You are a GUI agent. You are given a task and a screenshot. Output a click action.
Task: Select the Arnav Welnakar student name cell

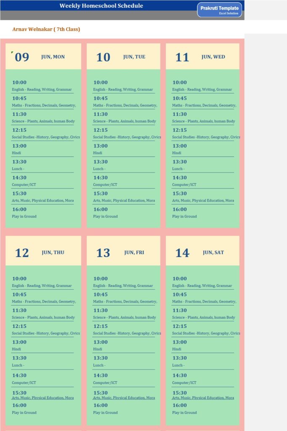[x=46, y=29]
